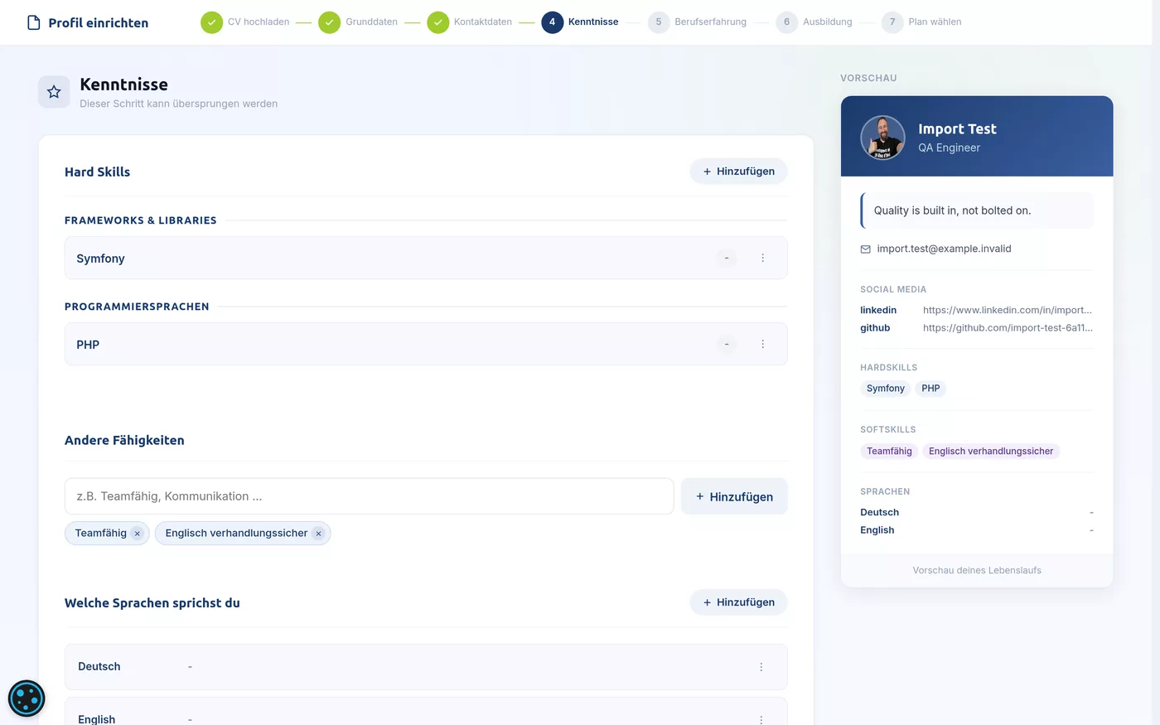Click Hinzufügen next to the soft skill input

(734, 496)
